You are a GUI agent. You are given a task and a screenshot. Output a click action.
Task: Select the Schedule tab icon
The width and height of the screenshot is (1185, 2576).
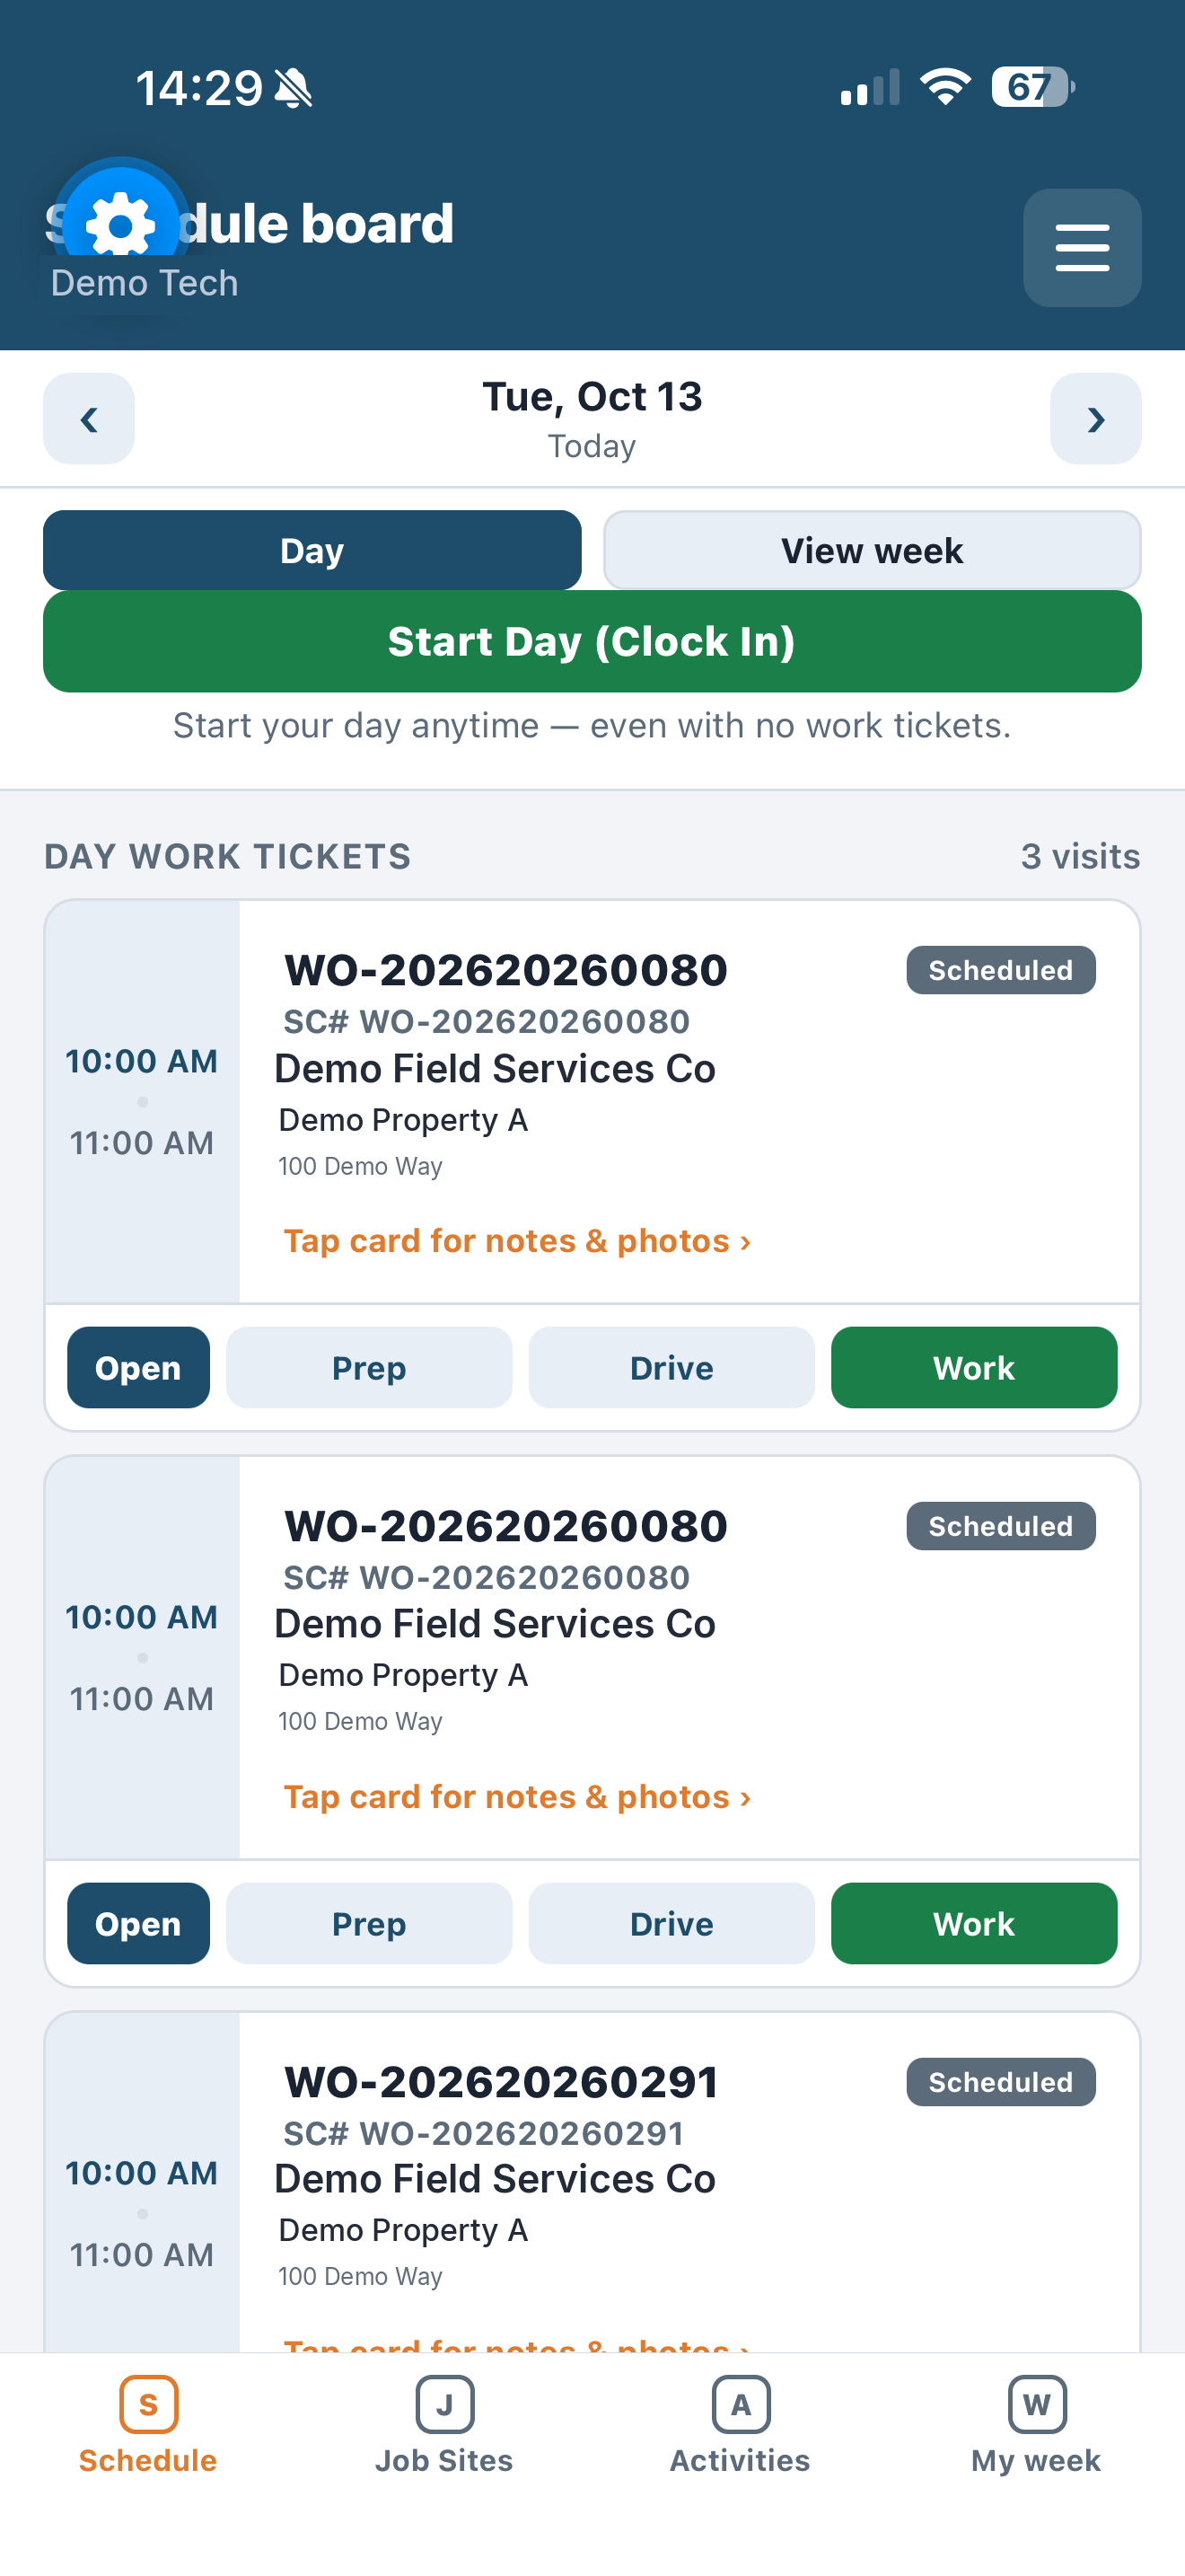(x=148, y=2404)
